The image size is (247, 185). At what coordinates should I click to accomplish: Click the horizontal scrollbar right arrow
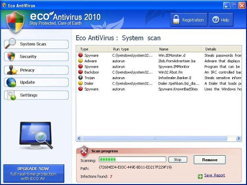238,139
